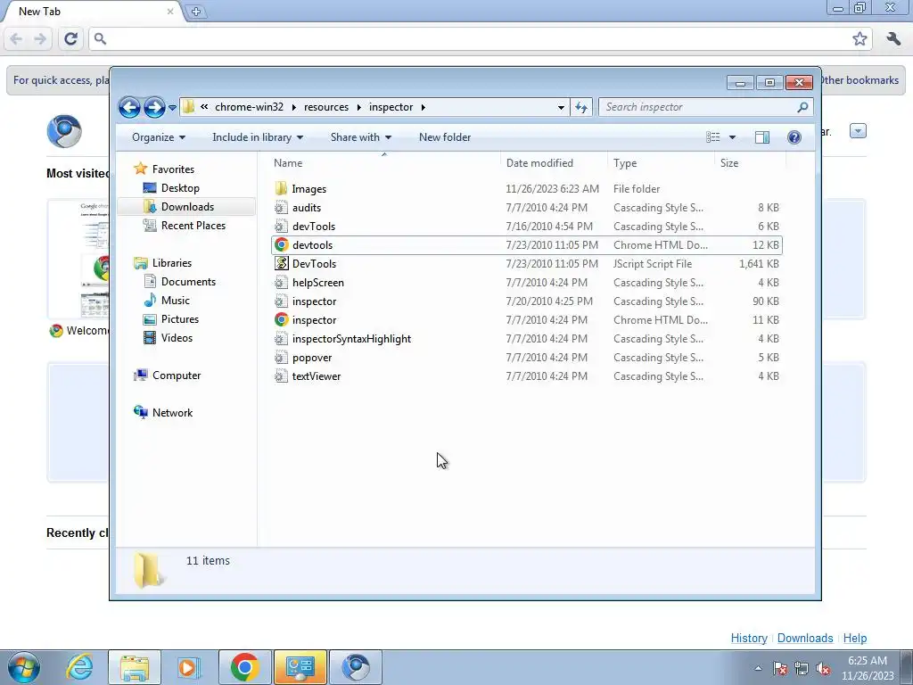Select resources in the breadcrumb path
Image resolution: width=913 pixels, height=685 pixels.
(x=326, y=107)
